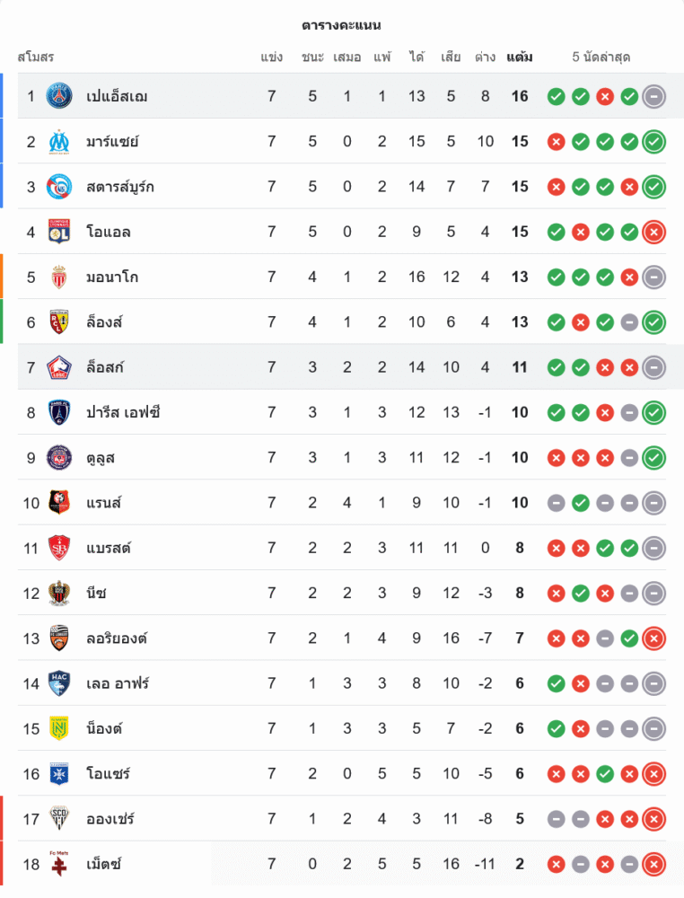The height and width of the screenshot is (898, 684).
Task: Click the Toulouse club crest
Action: (x=59, y=458)
